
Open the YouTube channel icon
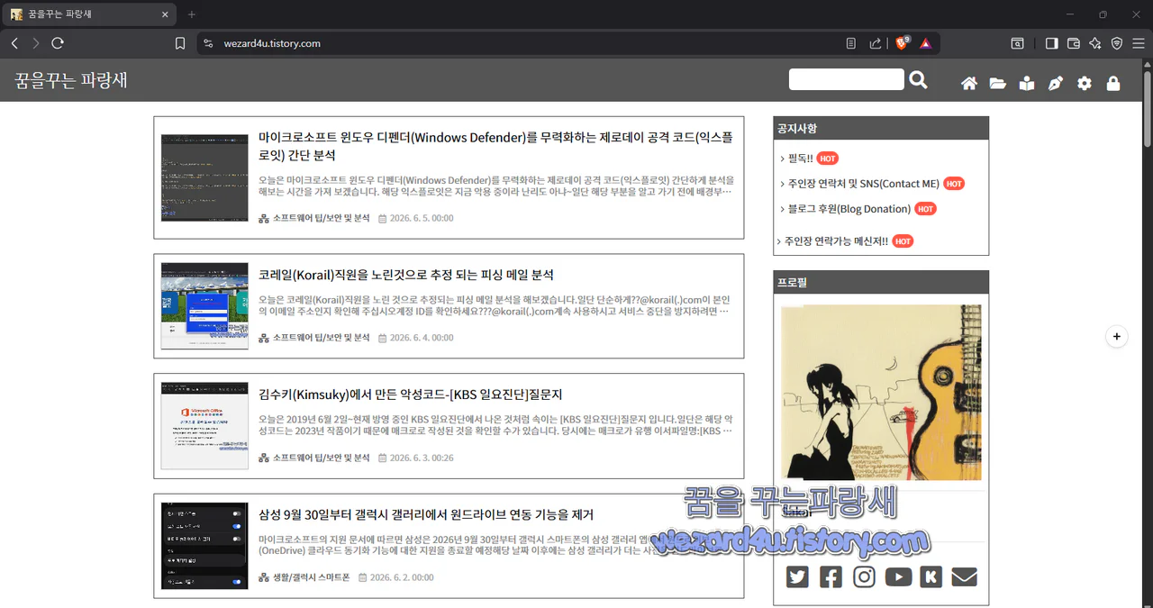[x=898, y=576]
